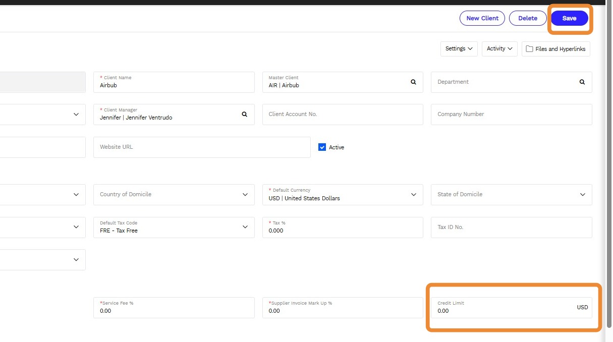Open the cut-off dropdown left of Country of Domicile

coord(76,195)
